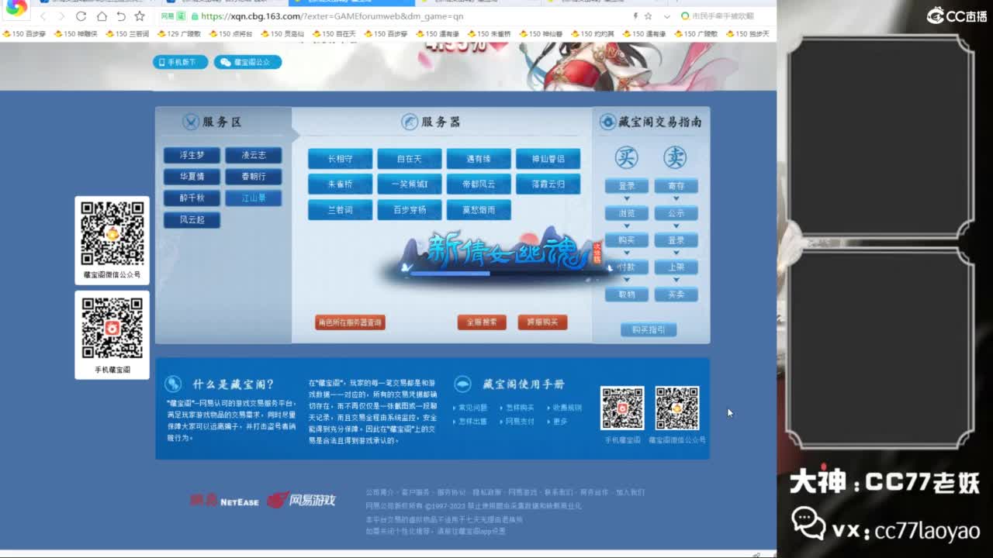Choose the 帝都风云 server
The height and width of the screenshot is (558, 993).
[479, 184]
